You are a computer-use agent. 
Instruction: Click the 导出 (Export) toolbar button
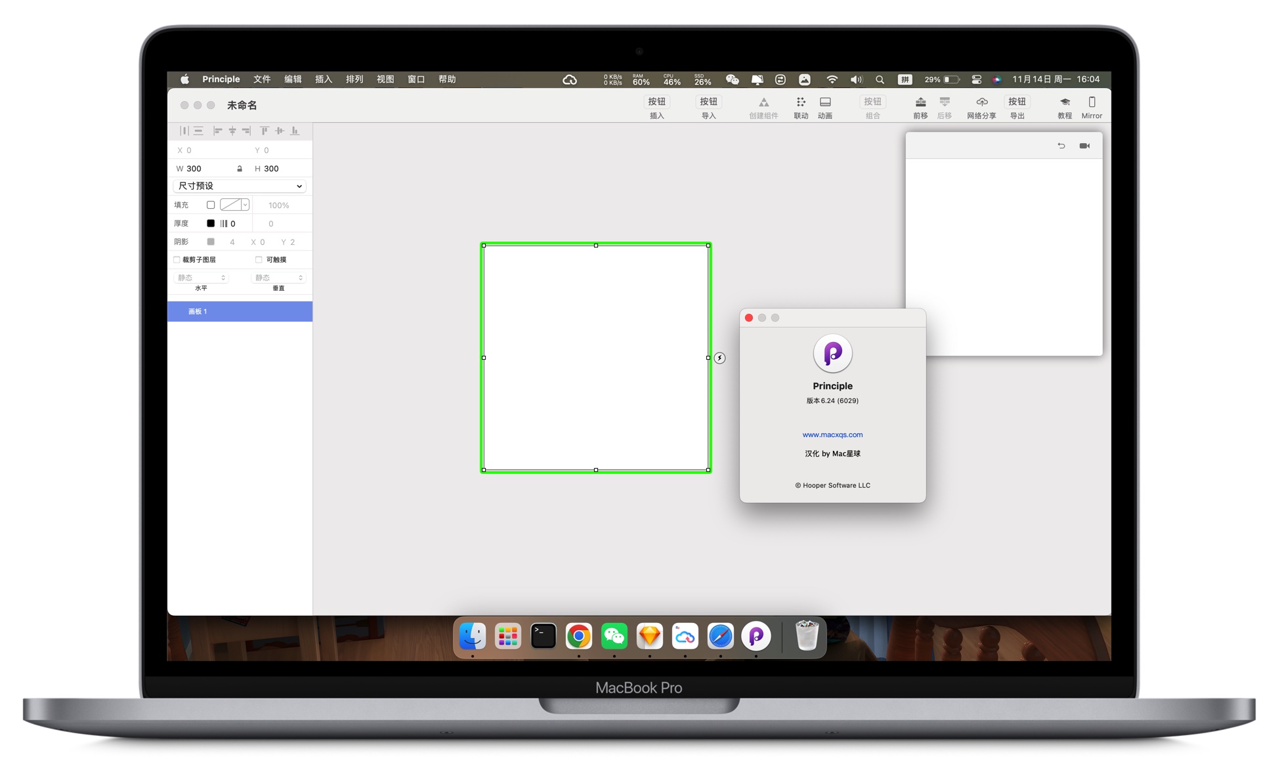click(1017, 102)
